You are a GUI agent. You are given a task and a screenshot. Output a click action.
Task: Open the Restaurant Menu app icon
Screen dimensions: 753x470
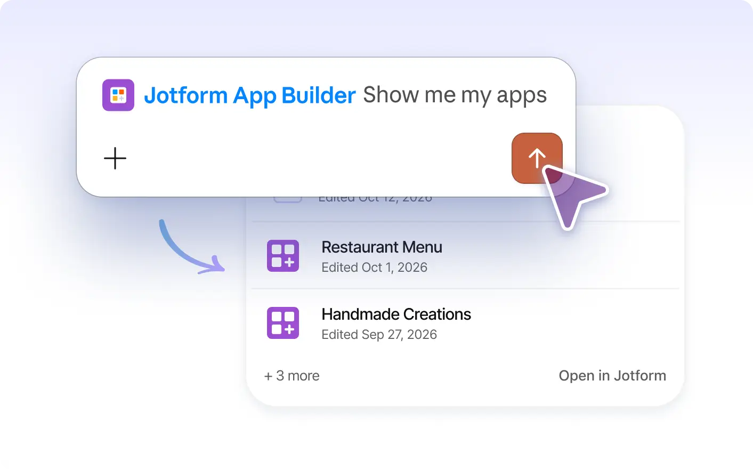283,256
